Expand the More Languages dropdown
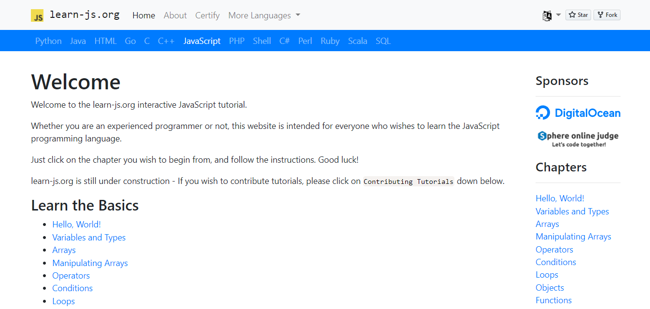650x309 pixels. [259, 15]
